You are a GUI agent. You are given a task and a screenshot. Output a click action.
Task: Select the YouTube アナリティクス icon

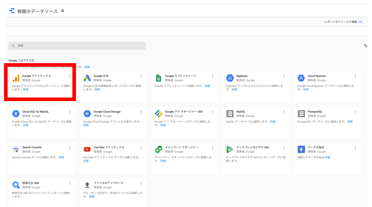click(x=87, y=149)
